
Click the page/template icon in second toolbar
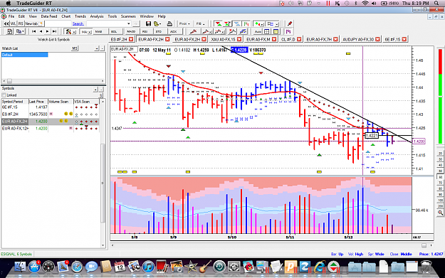9,31
